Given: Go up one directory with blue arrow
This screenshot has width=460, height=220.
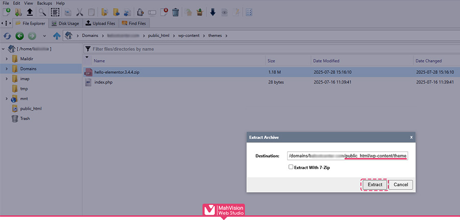Looking at the screenshot, I should [x=56, y=36].
